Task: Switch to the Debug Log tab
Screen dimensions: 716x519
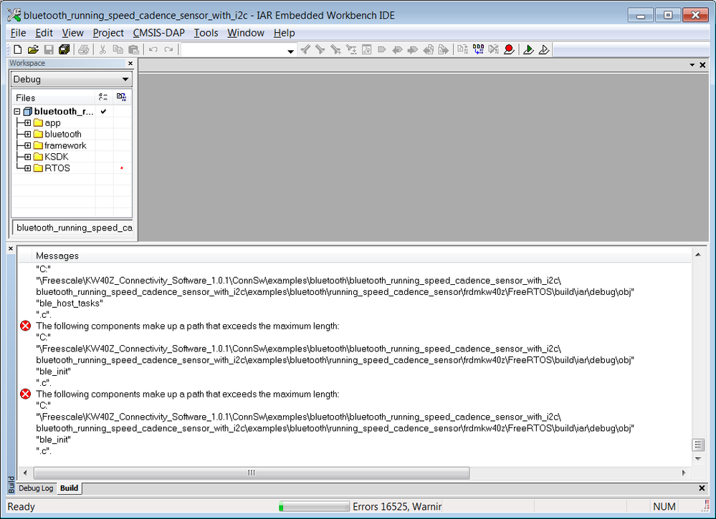Action: tap(36, 488)
